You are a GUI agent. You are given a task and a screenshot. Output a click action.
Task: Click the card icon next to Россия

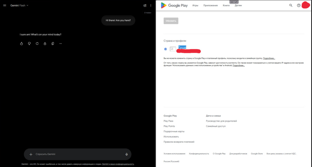pyautogui.click(x=173, y=49)
